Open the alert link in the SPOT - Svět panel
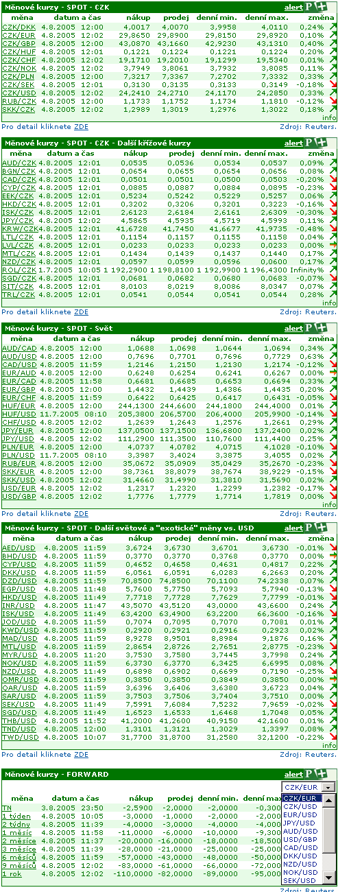The image size is (338, 892). click(293, 329)
